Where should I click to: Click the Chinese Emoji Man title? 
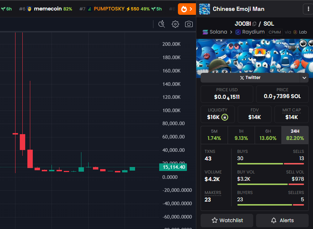coord(238,9)
